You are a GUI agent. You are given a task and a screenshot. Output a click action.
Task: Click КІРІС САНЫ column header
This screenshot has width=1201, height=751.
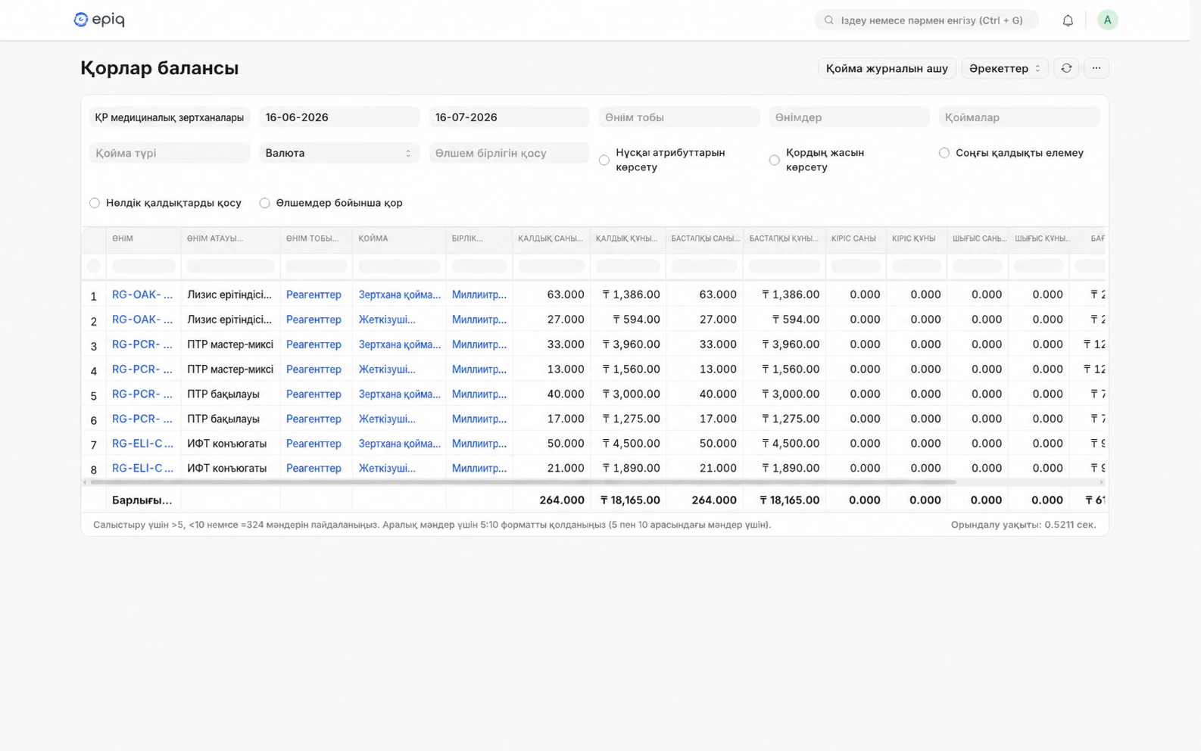coord(853,238)
